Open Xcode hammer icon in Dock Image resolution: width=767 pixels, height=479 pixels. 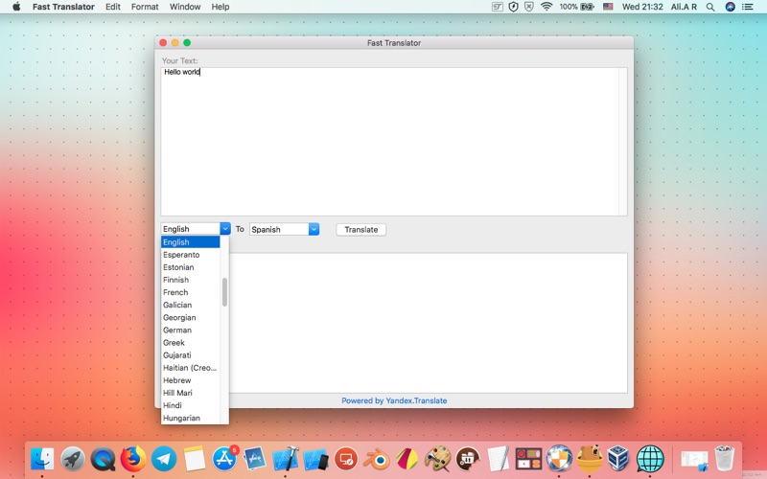286,459
